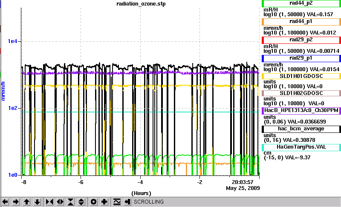Click the SCROLLING status label
Image resolution: width=341 pixels, height=207 pixels.
tap(148, 202)
